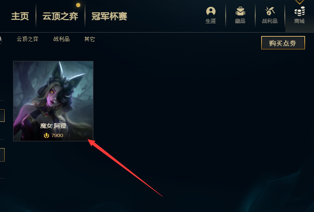Open the 生涯 profile icon

(210, 15)
